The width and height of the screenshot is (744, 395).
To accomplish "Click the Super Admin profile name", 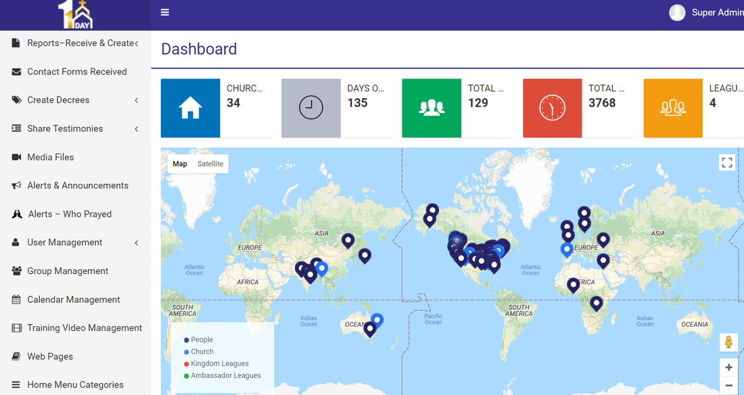I will [x=717, y=13].
